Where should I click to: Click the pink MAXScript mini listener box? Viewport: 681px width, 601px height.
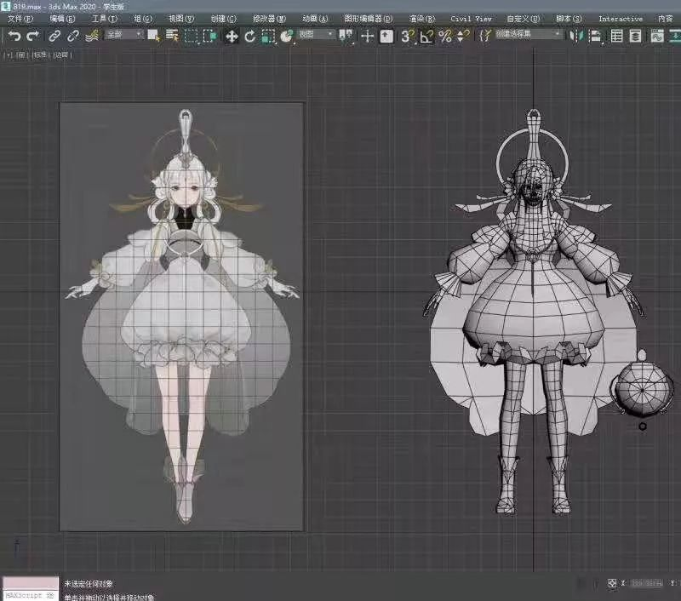point(31,583)
